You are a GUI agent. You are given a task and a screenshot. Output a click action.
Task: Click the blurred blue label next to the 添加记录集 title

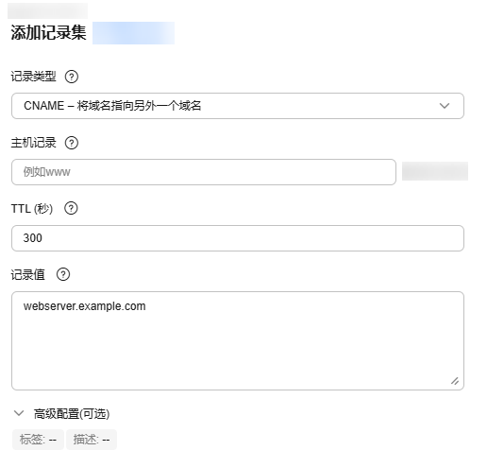pyautogui.click(x=133, y=33)
